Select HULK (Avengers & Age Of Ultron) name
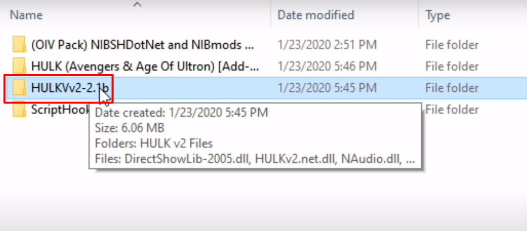The image size is (527, 231). tap(145, 66)
